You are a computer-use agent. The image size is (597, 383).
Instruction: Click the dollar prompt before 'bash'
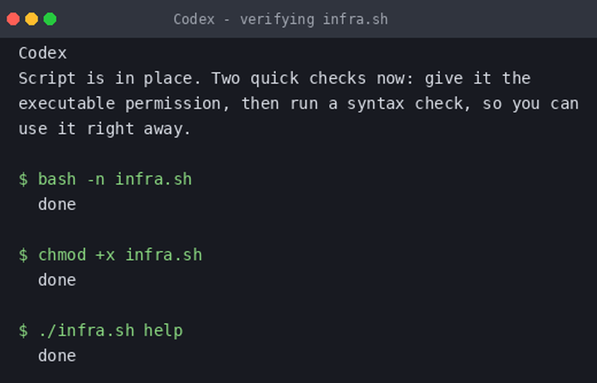click(23, 179)
